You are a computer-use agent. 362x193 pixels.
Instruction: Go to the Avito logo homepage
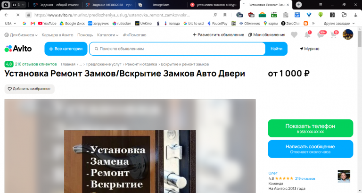click(x=18, y=49)
